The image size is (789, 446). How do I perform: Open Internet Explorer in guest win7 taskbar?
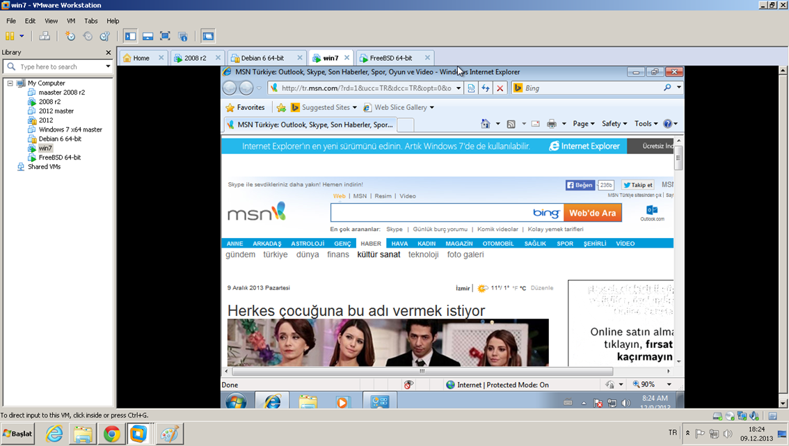point(272,401)
